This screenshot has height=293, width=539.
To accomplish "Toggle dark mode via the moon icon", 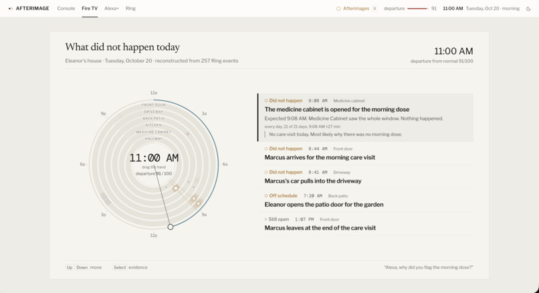I will [x=528, y=9].
